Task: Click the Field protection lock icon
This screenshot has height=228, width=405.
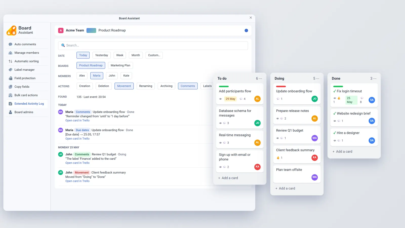Action: pos(10,78)
